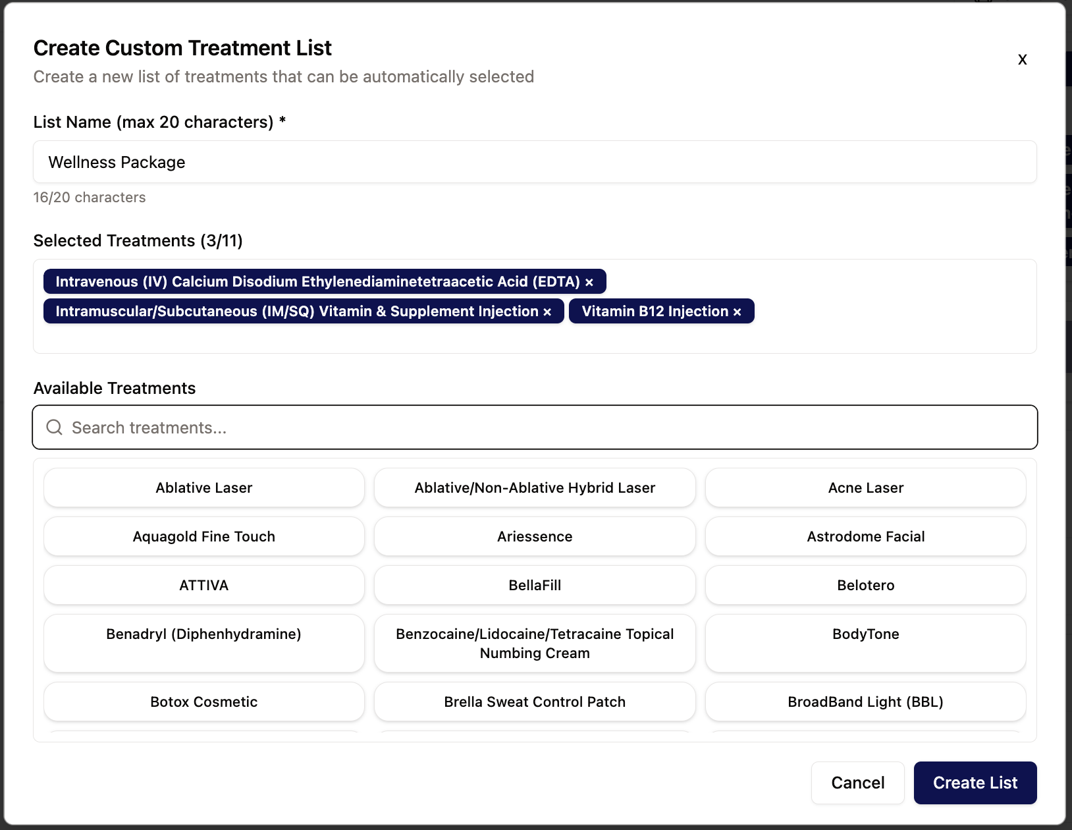Close the dialog with the X icon

[x=1022, y=59]
